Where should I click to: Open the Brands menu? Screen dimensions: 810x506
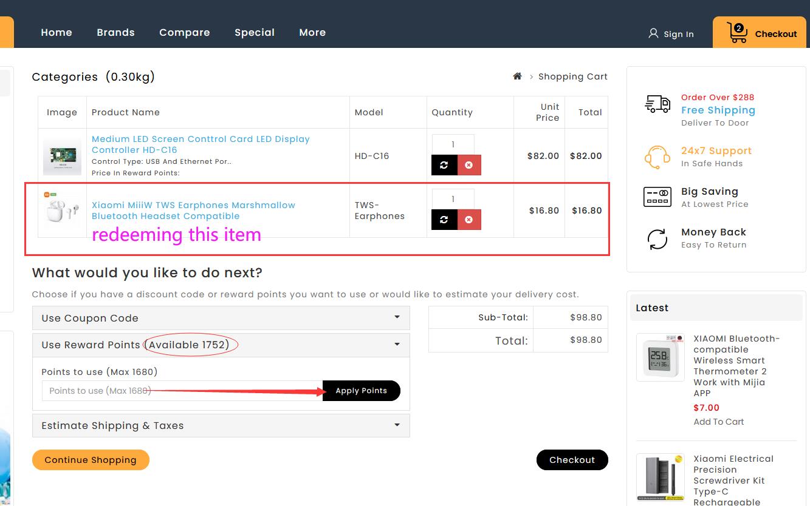coord(115,33)
